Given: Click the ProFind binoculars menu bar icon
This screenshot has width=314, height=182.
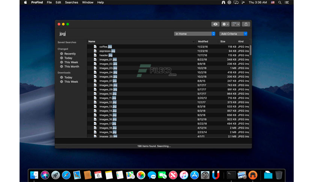Looking at the screenshot, I should pos(223,2).
